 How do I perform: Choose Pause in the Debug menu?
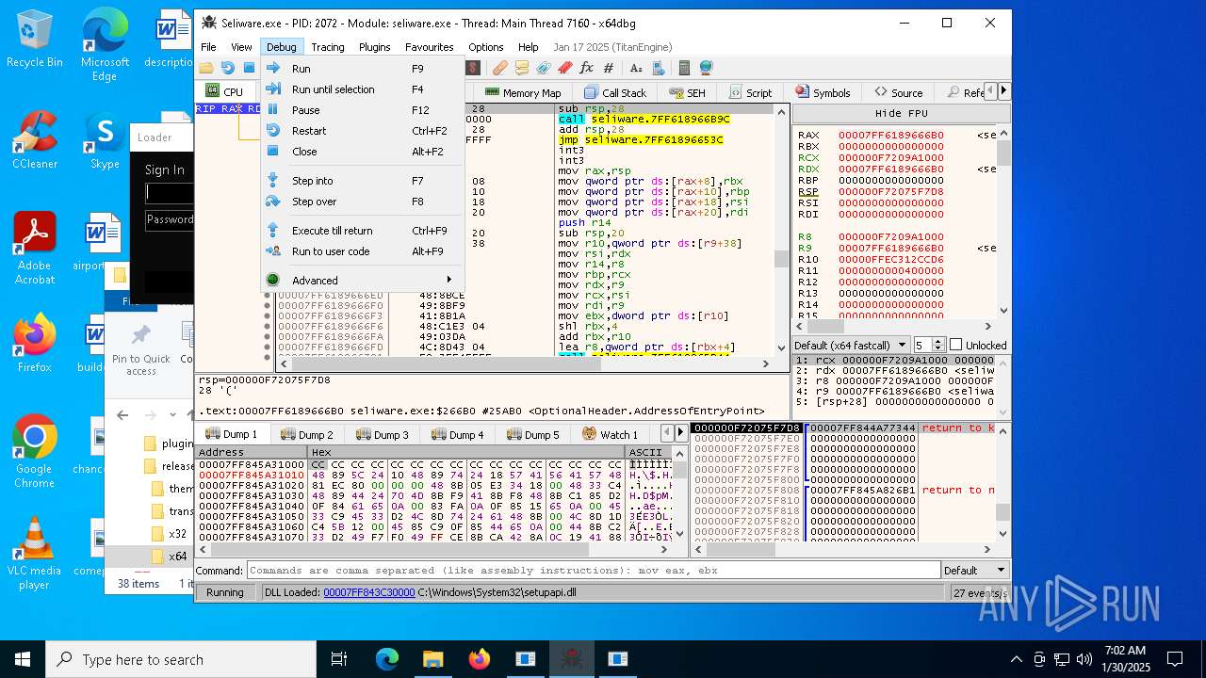pos(362,110)
